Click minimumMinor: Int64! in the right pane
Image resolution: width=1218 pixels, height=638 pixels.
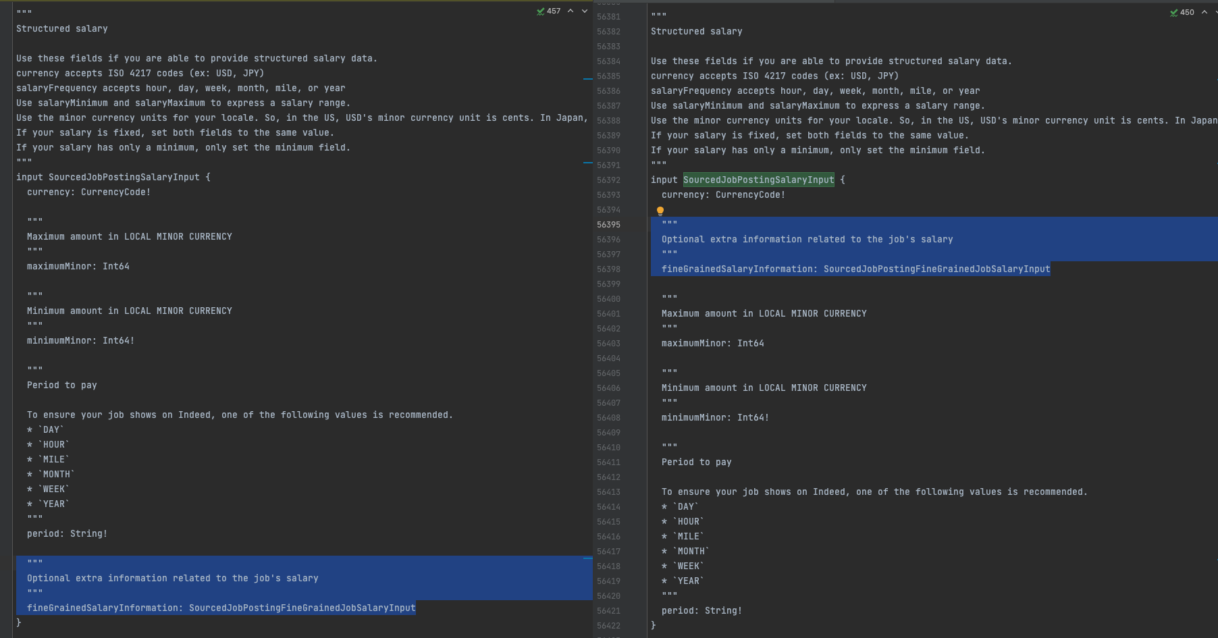click(x=715, y=417)
